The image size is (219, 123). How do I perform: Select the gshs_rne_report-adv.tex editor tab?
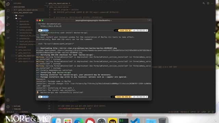[x=58, y=3]
